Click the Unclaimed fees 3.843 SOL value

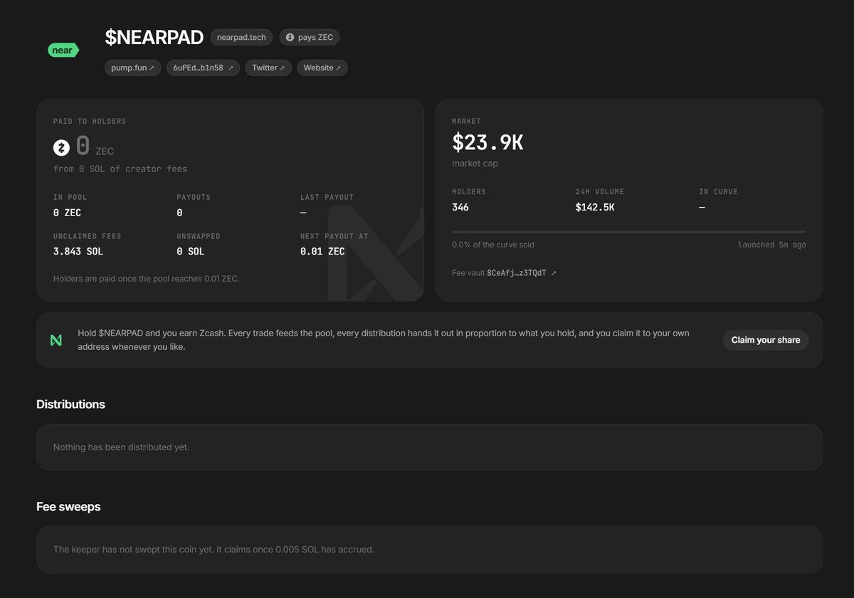pos(78,251)
